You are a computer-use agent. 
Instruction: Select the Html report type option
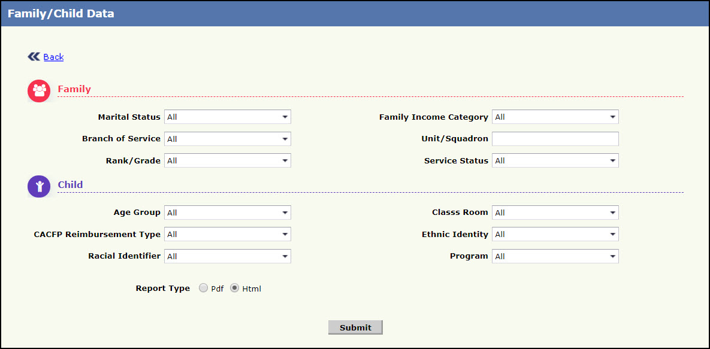click(235, 289)
